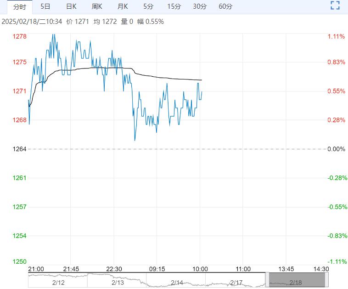This screenshot has height=289, width=348.
Task: Open the 日K daily candlestick tab
Action: pyautogui.click(x=71, y=6)
